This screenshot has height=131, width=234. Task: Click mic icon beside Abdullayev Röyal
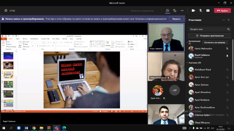pos(227,70)
